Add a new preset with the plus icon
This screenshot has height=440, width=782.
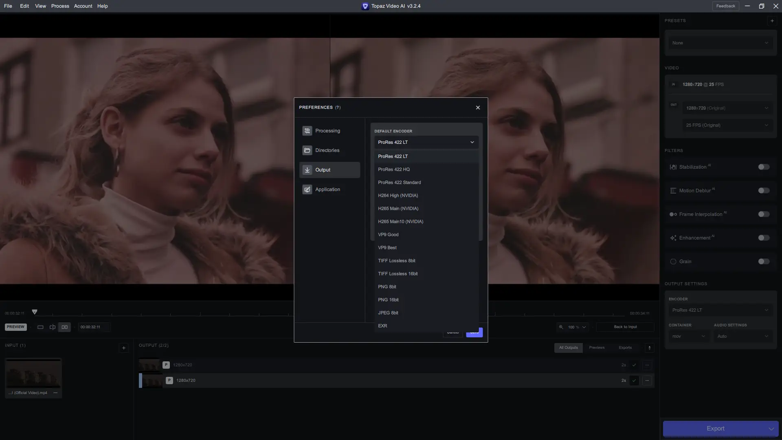tap(772, 21)
